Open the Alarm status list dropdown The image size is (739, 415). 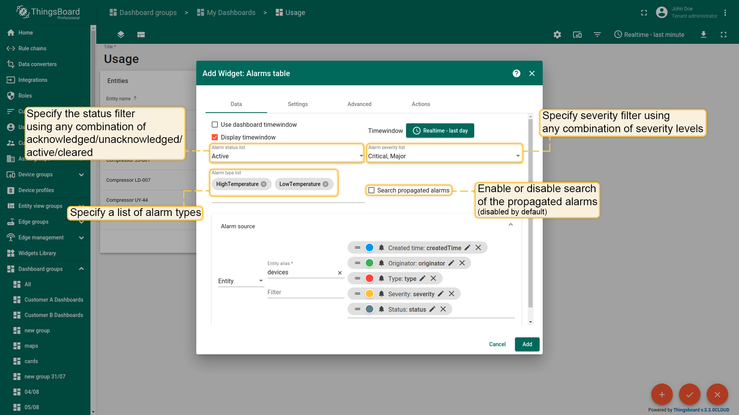(287, 156)
